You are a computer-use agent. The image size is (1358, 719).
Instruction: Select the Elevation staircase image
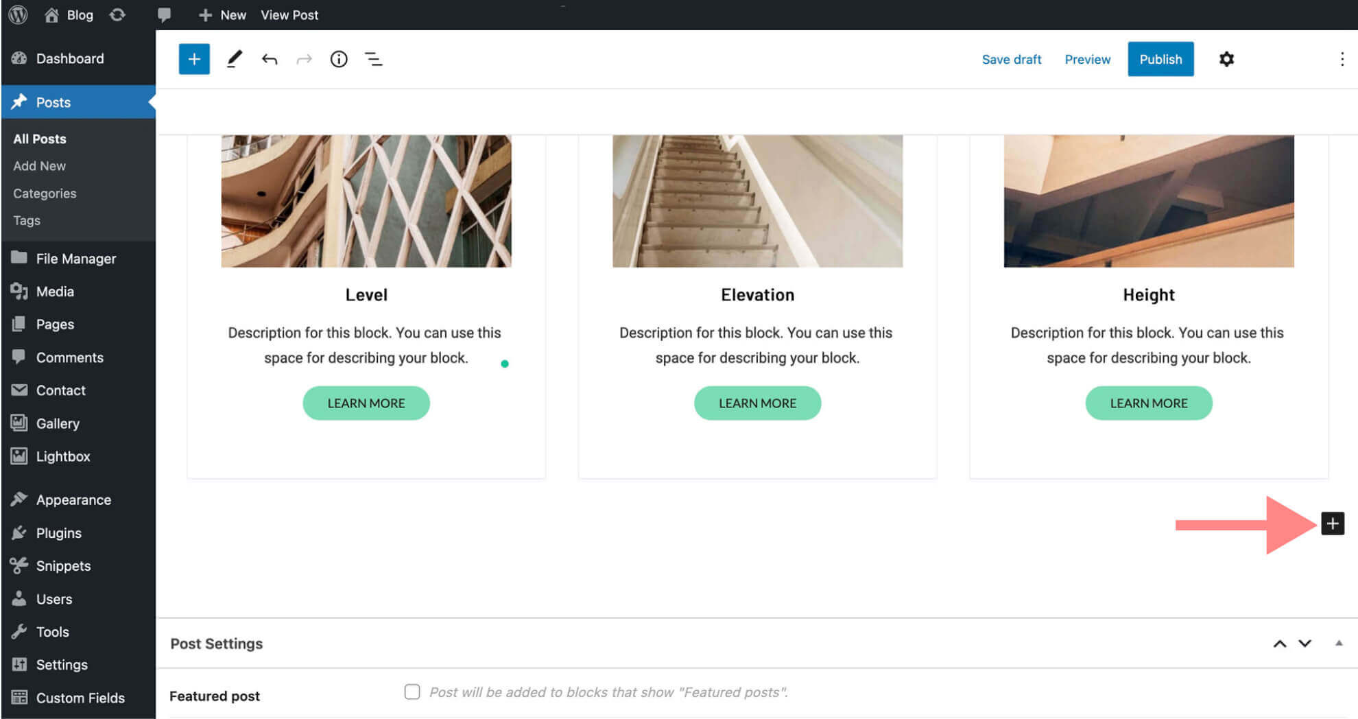(757, 201)
